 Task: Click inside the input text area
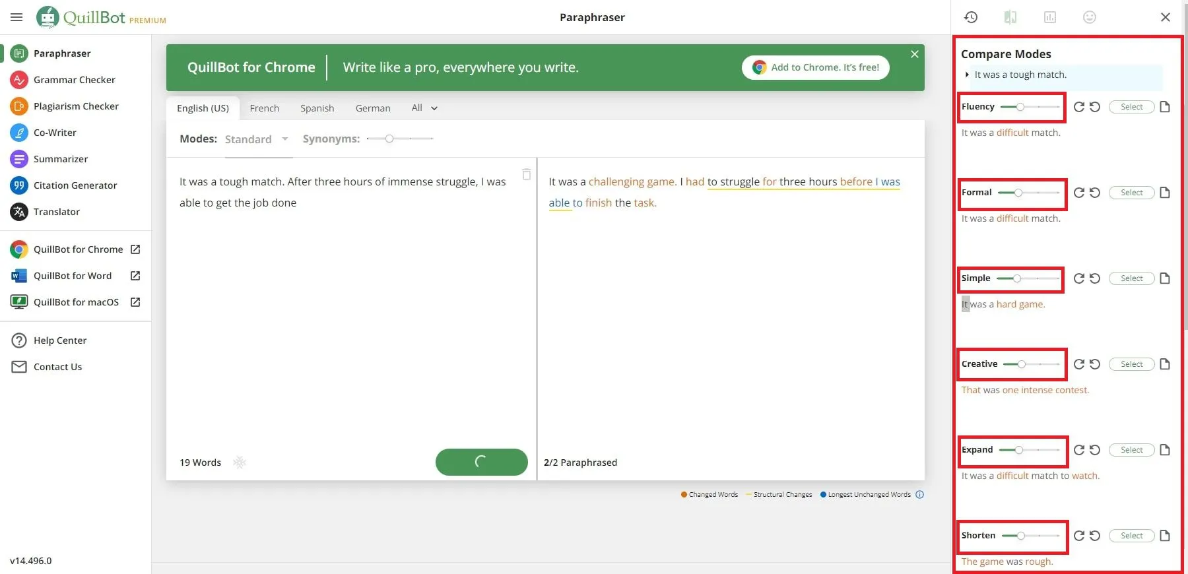click(x=350, y=297)
